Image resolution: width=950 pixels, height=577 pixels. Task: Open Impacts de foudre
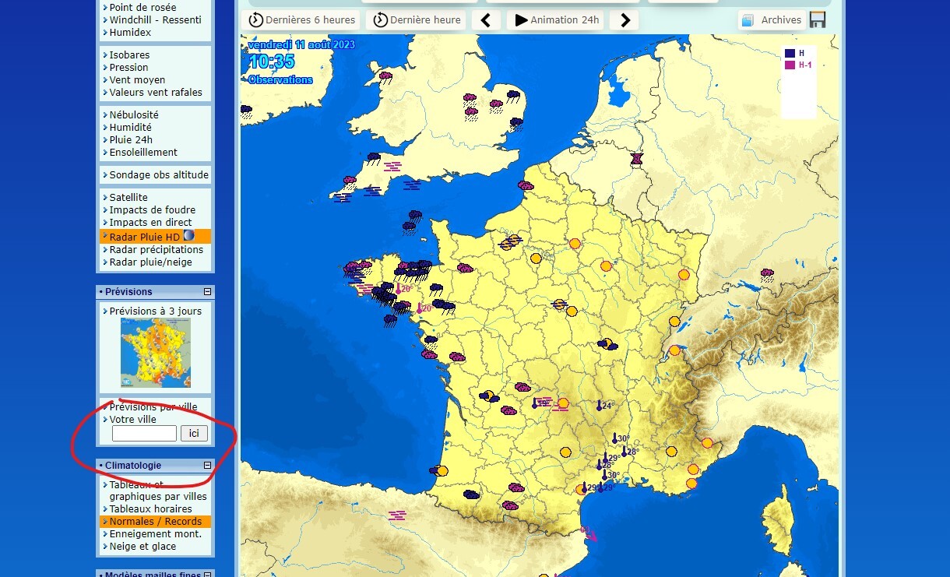[153, 210]
